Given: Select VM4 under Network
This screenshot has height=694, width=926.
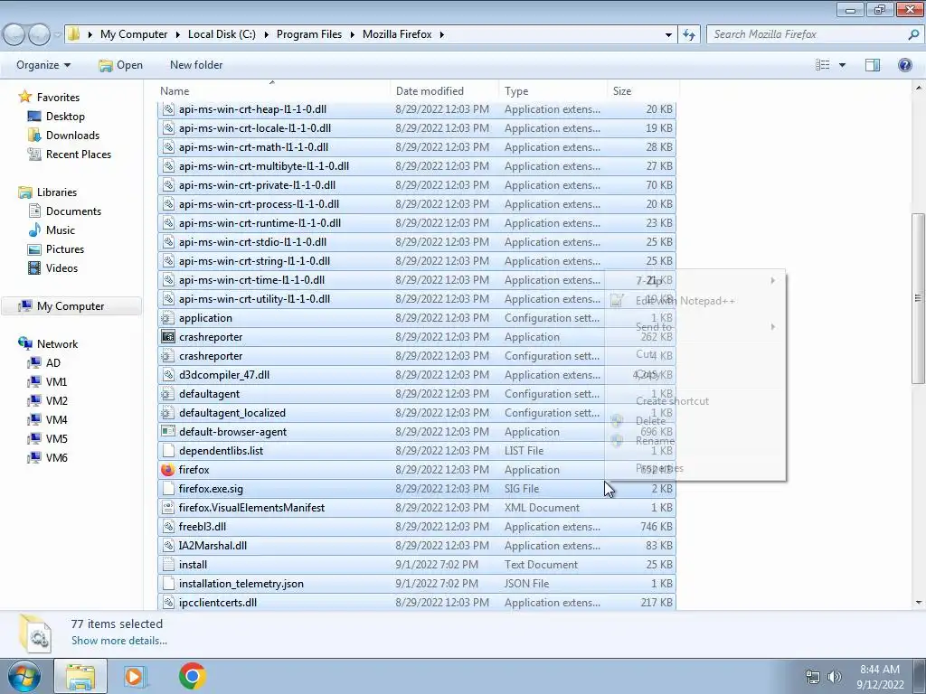Looking at the screenshot, I should (57, 420).
